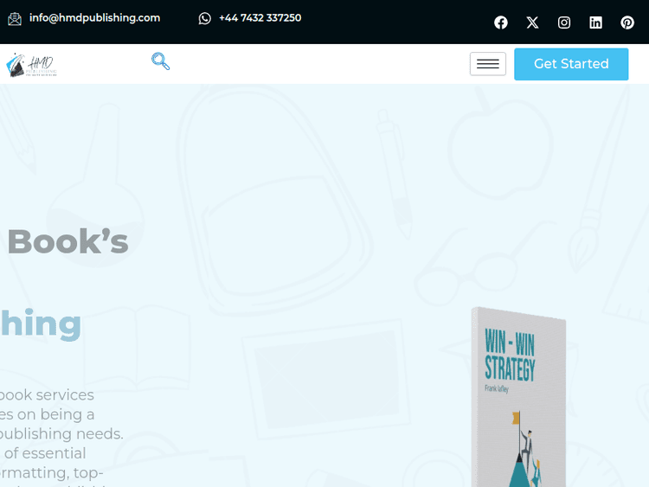
Task: Click the "publishing needs." paragraph line
Action: coord(61,434)
